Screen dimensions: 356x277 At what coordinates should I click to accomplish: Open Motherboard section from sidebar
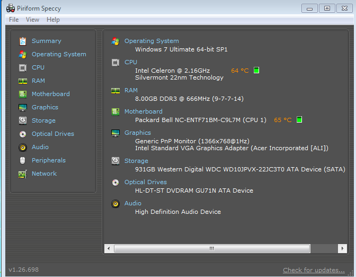point(51,94)
